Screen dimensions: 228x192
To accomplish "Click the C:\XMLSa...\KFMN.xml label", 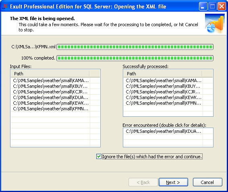I will (x=33, y=47).
